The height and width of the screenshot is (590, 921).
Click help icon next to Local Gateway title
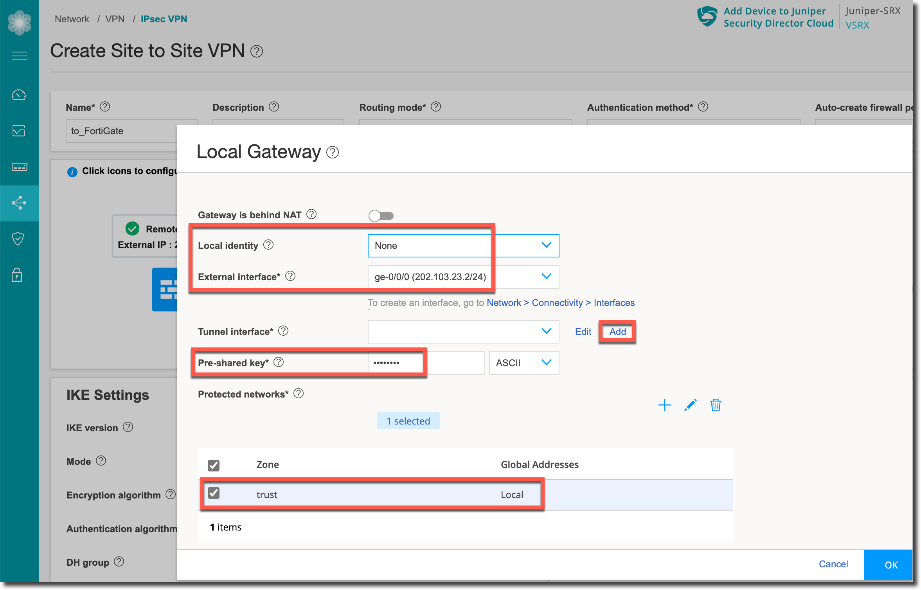pos(333,152)
